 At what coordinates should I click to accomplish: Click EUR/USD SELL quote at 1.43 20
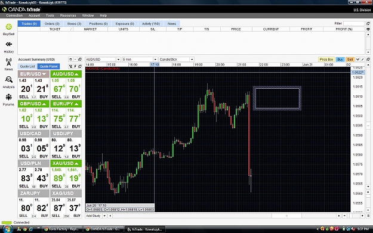[26, 89]
